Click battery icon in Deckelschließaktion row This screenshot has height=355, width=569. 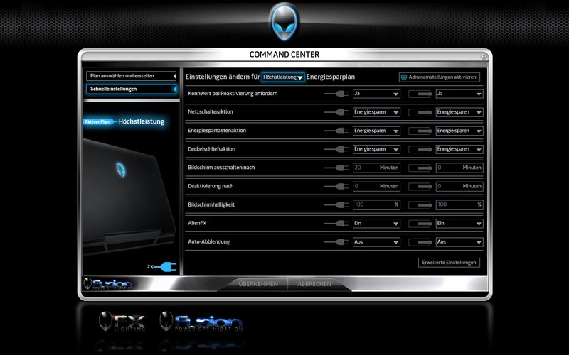pyautogui.click(x=420, y=150)
